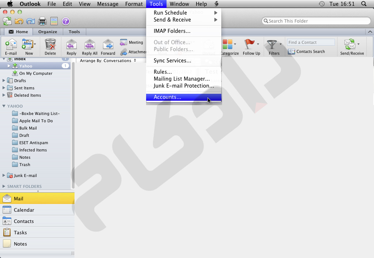Open the Arrange By Conversations dropdown
374x258 pixels.
click(108, 61)
